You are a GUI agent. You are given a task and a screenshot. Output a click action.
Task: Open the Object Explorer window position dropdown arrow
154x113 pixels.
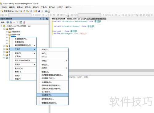click(40, 19)
